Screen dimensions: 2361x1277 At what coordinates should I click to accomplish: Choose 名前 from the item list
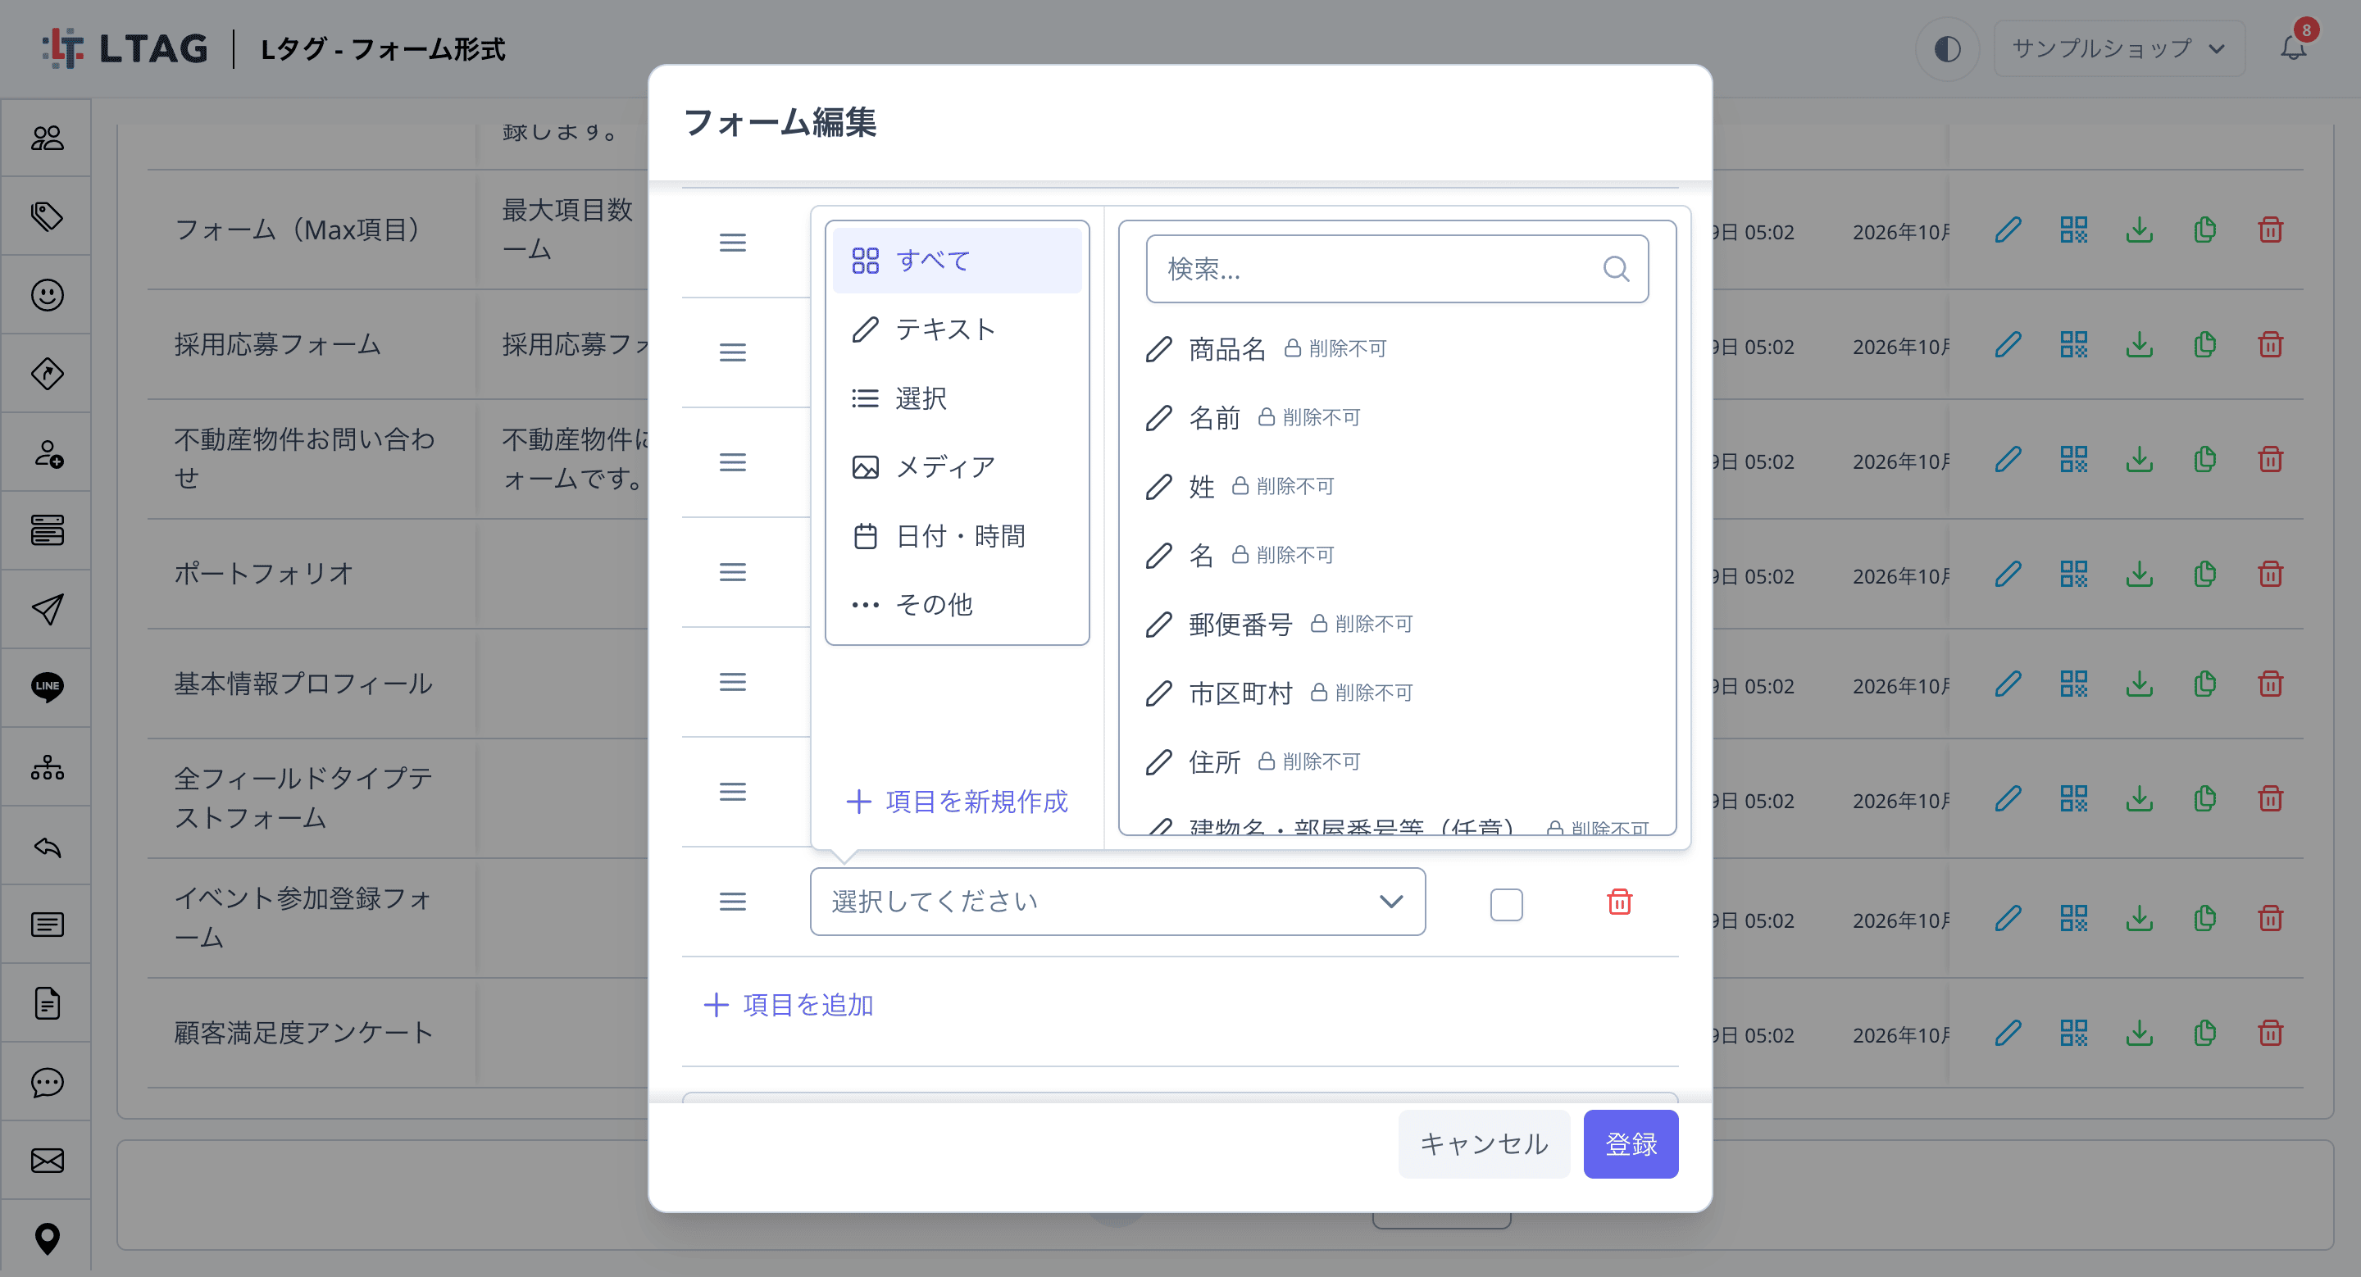(1396, 417)
